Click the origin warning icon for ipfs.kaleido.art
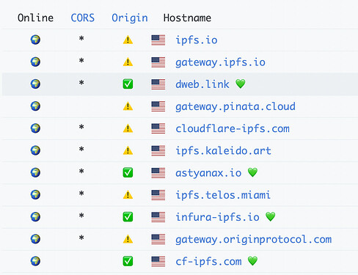This screenshot has height=275, width=358. pos(128,150)
